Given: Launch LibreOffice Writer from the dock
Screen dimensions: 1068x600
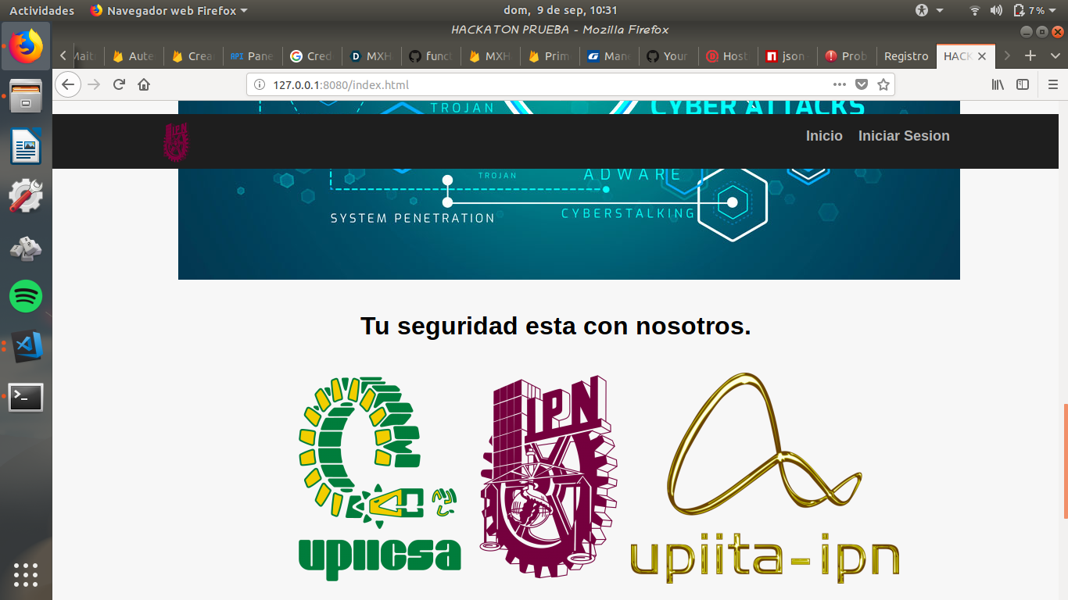Looking at the screenshot, I should 26,146.
